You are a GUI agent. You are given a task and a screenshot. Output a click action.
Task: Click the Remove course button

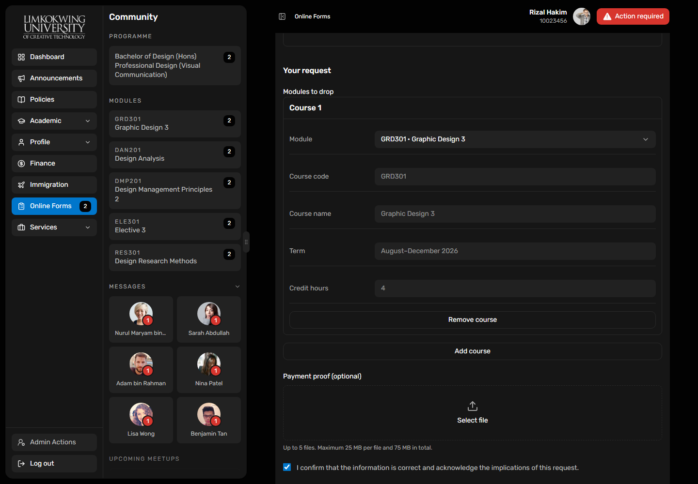473,320
